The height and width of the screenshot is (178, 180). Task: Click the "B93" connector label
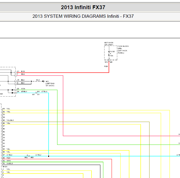tap(32, 158)
